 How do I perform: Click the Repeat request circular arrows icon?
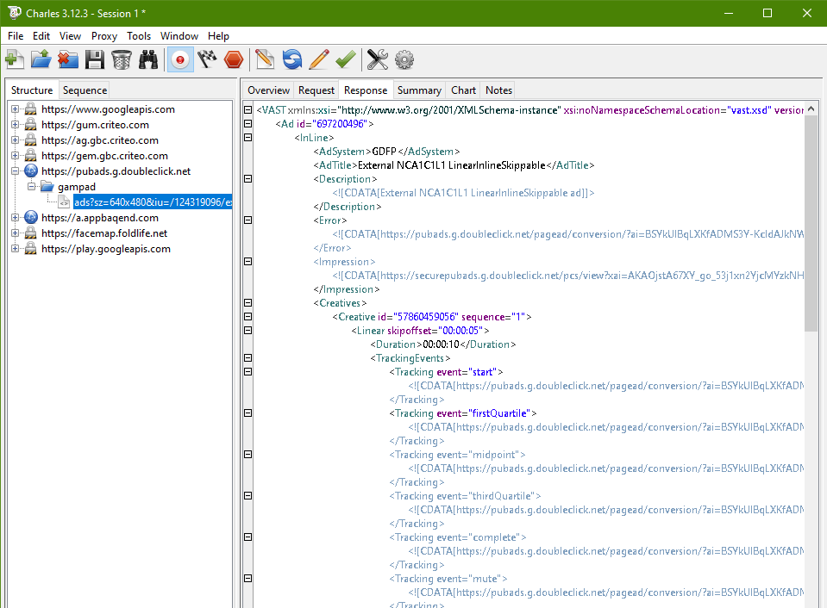pos(292,59)
